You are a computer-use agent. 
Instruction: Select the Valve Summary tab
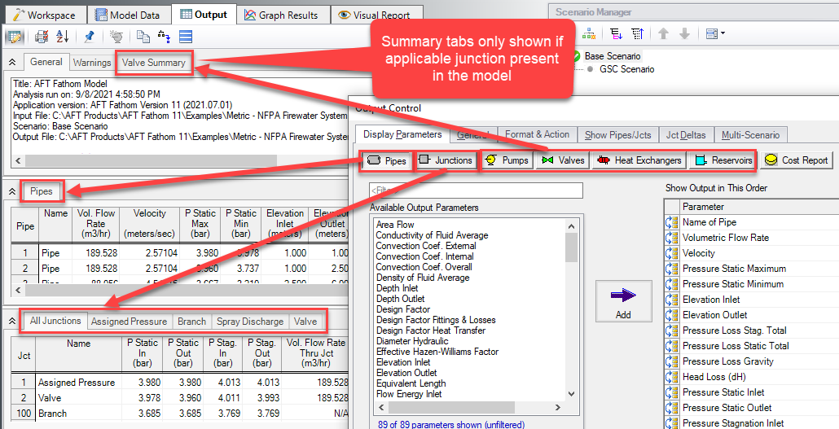[x=154, y=63]
